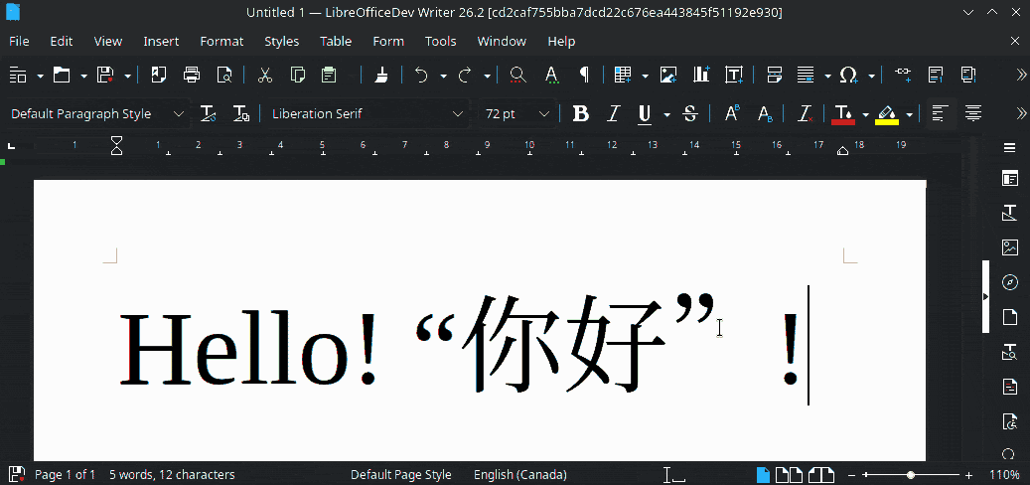Toggle formatting marks pilcrow
The height and width of the screenshot is (485, 1030).
point(583,75)
